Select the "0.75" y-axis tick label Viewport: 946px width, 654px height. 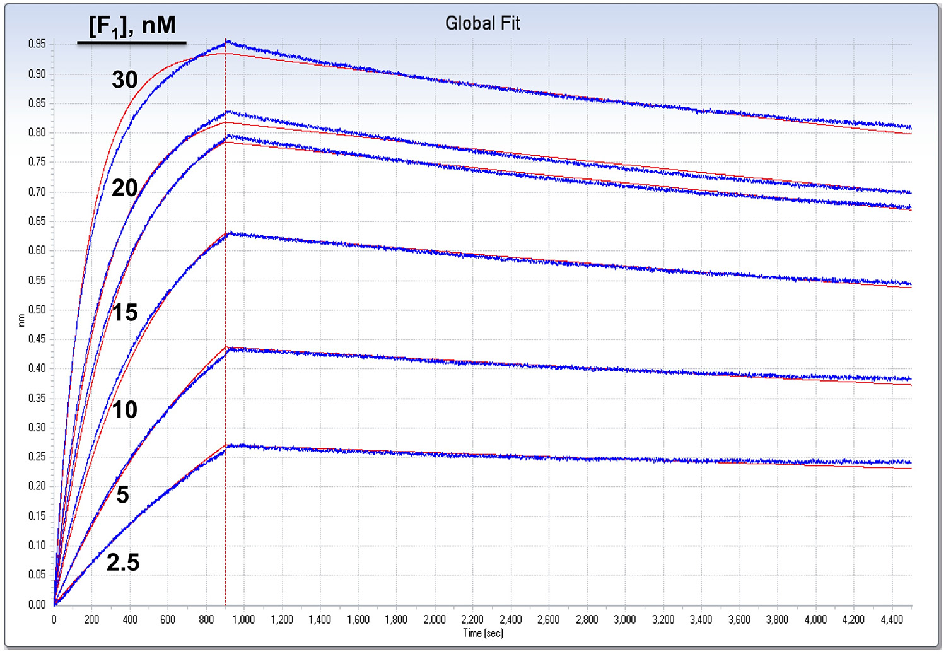point(37,162)
